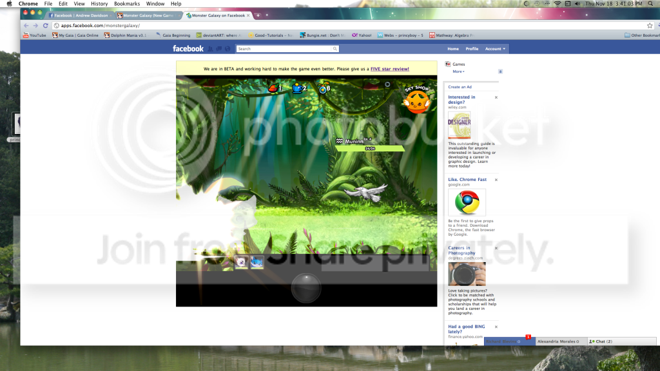This screenshot has height=371, width=660.
Task: Open a new tab with the plus button
Action: tap(258, 15)
